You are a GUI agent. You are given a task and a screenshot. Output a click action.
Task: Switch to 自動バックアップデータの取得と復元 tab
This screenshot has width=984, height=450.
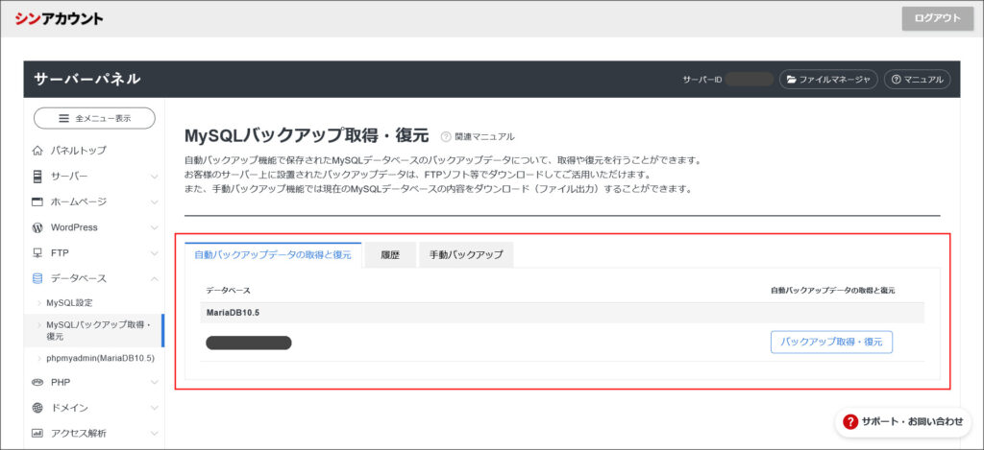coord(273,255)
